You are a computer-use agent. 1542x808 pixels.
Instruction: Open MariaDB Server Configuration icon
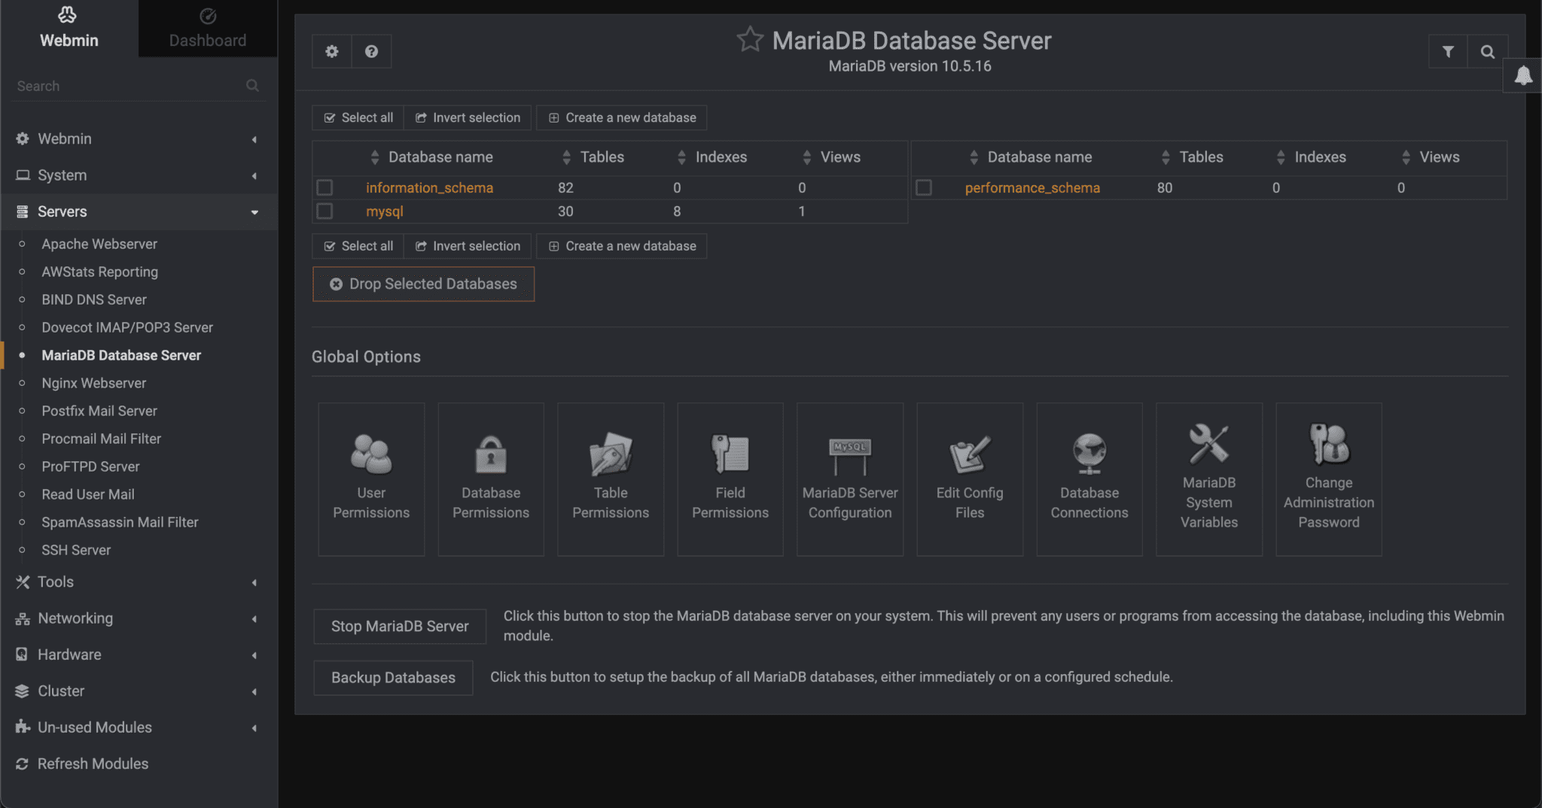[850, 455]
